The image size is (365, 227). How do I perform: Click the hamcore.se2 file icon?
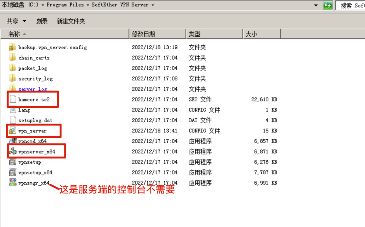click(13, 99)
